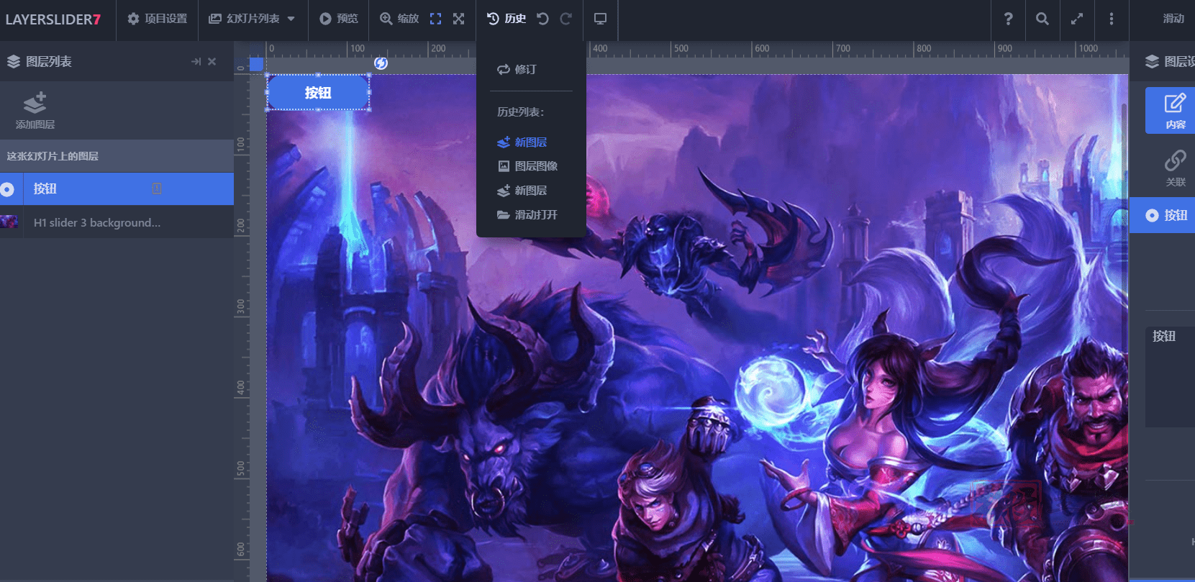
Task: Close the 图层列表 layers list panel
Action: (x=212, y=62)
